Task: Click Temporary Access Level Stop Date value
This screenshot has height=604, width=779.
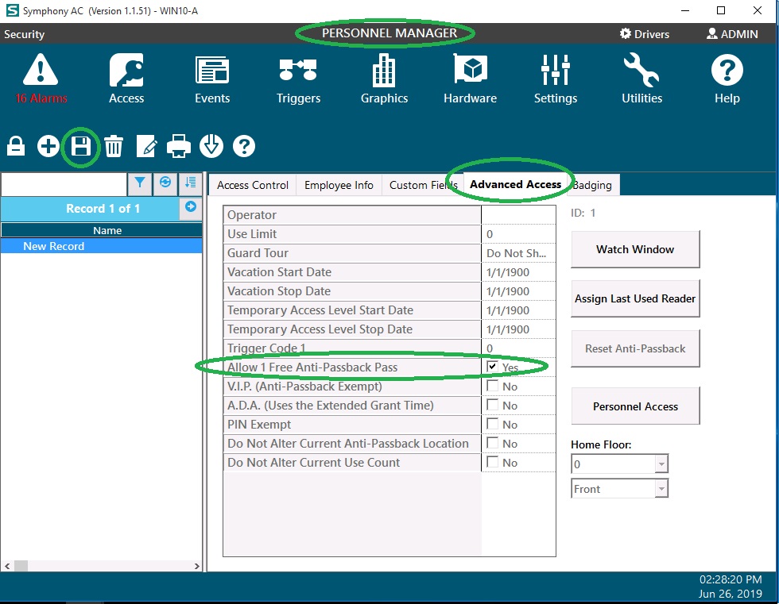Action: pos(518,329)
